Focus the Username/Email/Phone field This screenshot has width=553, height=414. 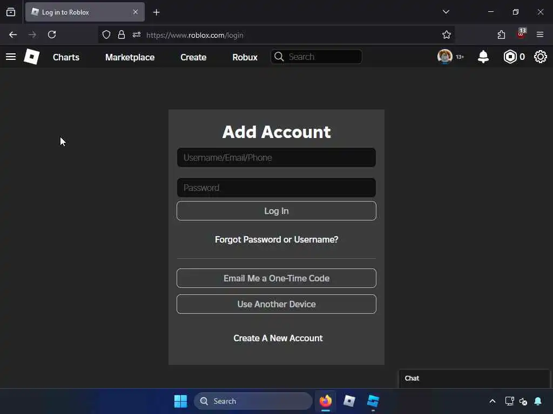pos(276,157)
